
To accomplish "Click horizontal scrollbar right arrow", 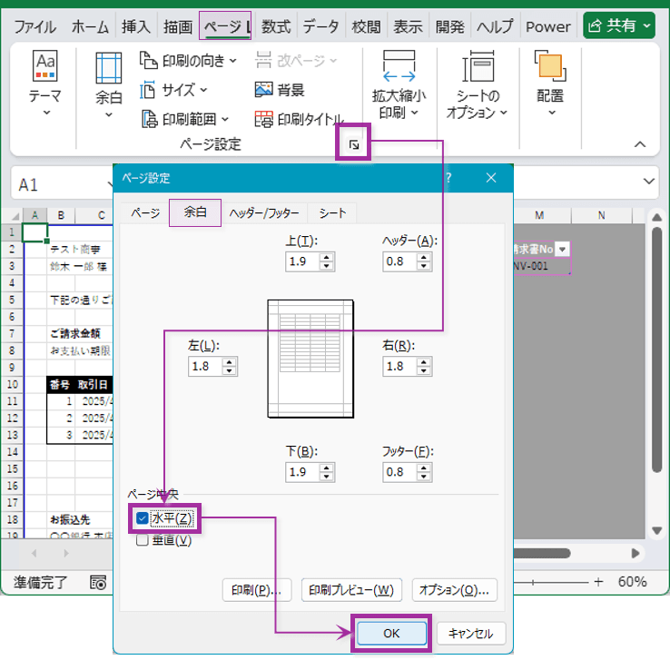I will point(636,553).
